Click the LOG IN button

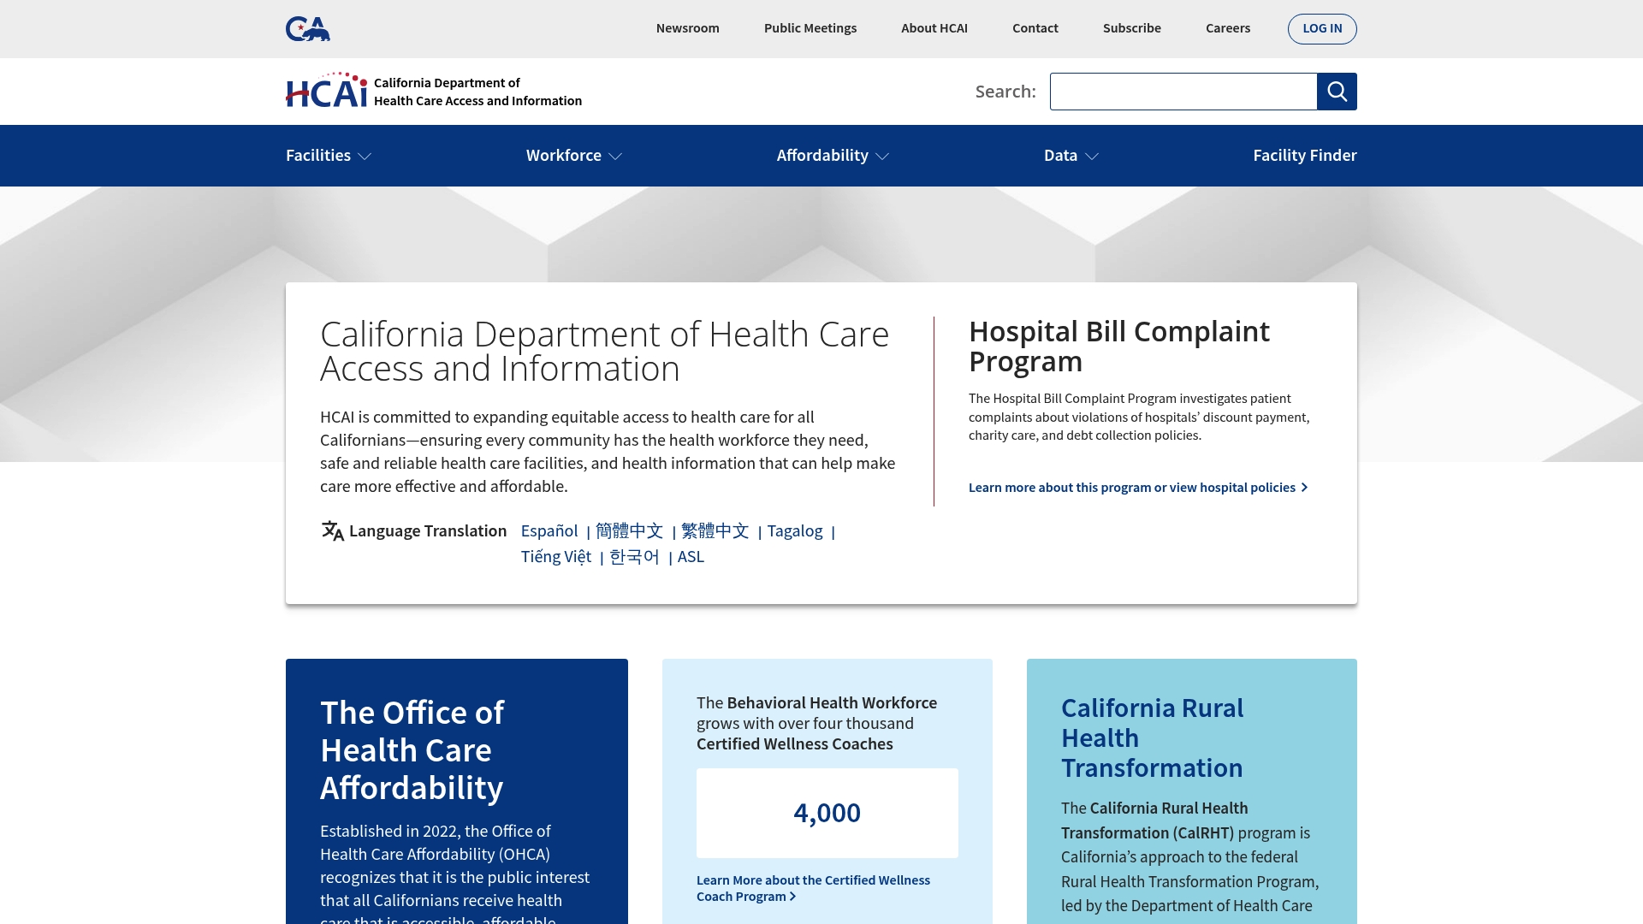point(1322,29)
